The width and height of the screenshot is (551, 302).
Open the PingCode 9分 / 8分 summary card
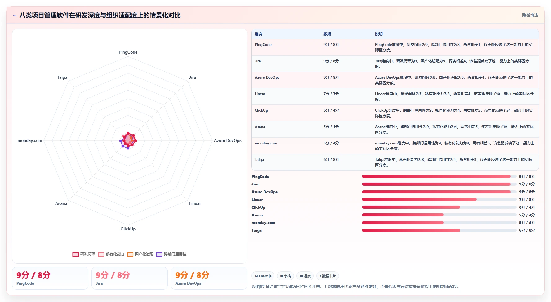coord(50,278)
